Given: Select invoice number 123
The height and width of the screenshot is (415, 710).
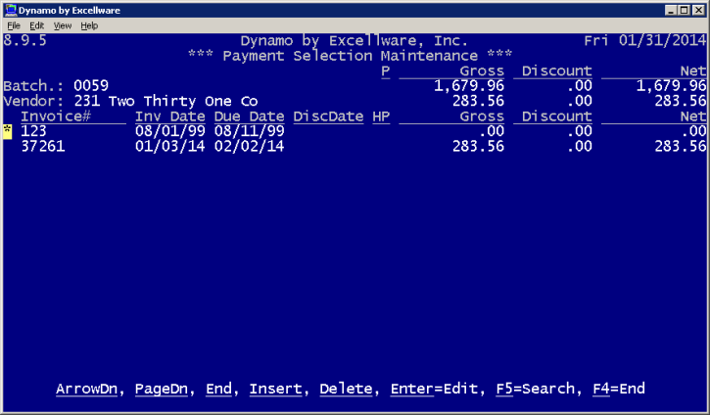Looking at the screenshot, I should coord(33,131).
